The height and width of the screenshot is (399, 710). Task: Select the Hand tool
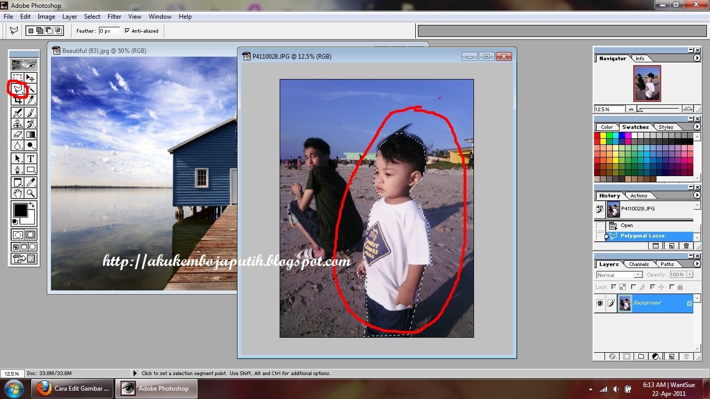[x=18, y=193]
